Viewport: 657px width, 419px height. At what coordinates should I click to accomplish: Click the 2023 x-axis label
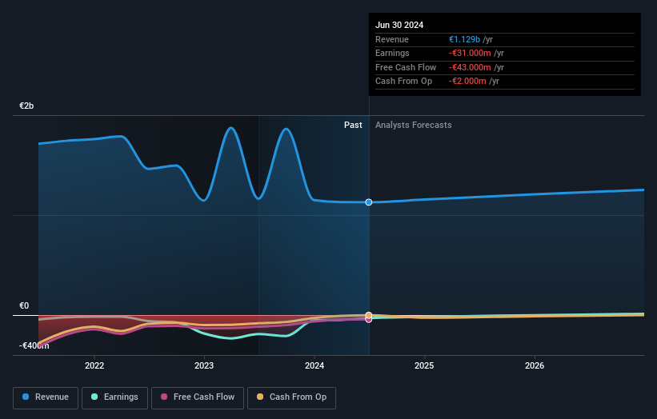(204, 365)
